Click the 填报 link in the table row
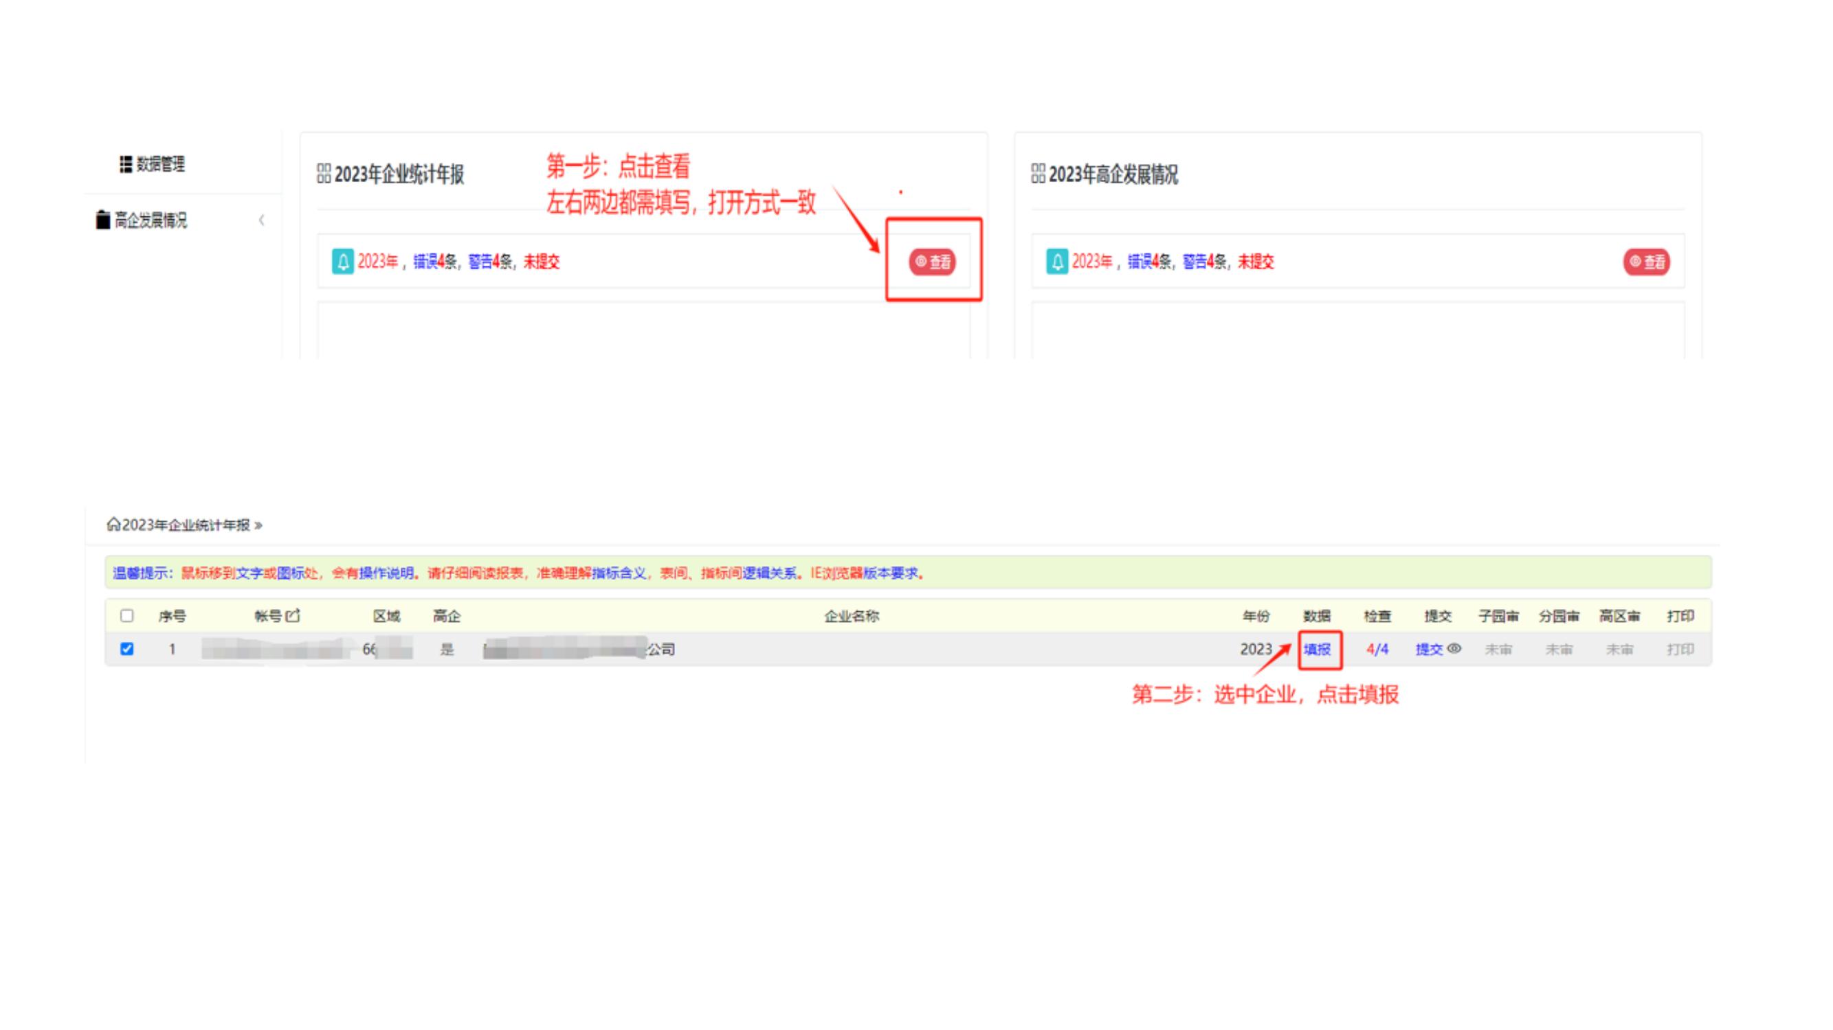The height and width of the screenshot is (1030, 1833). tap(1317, 649)
